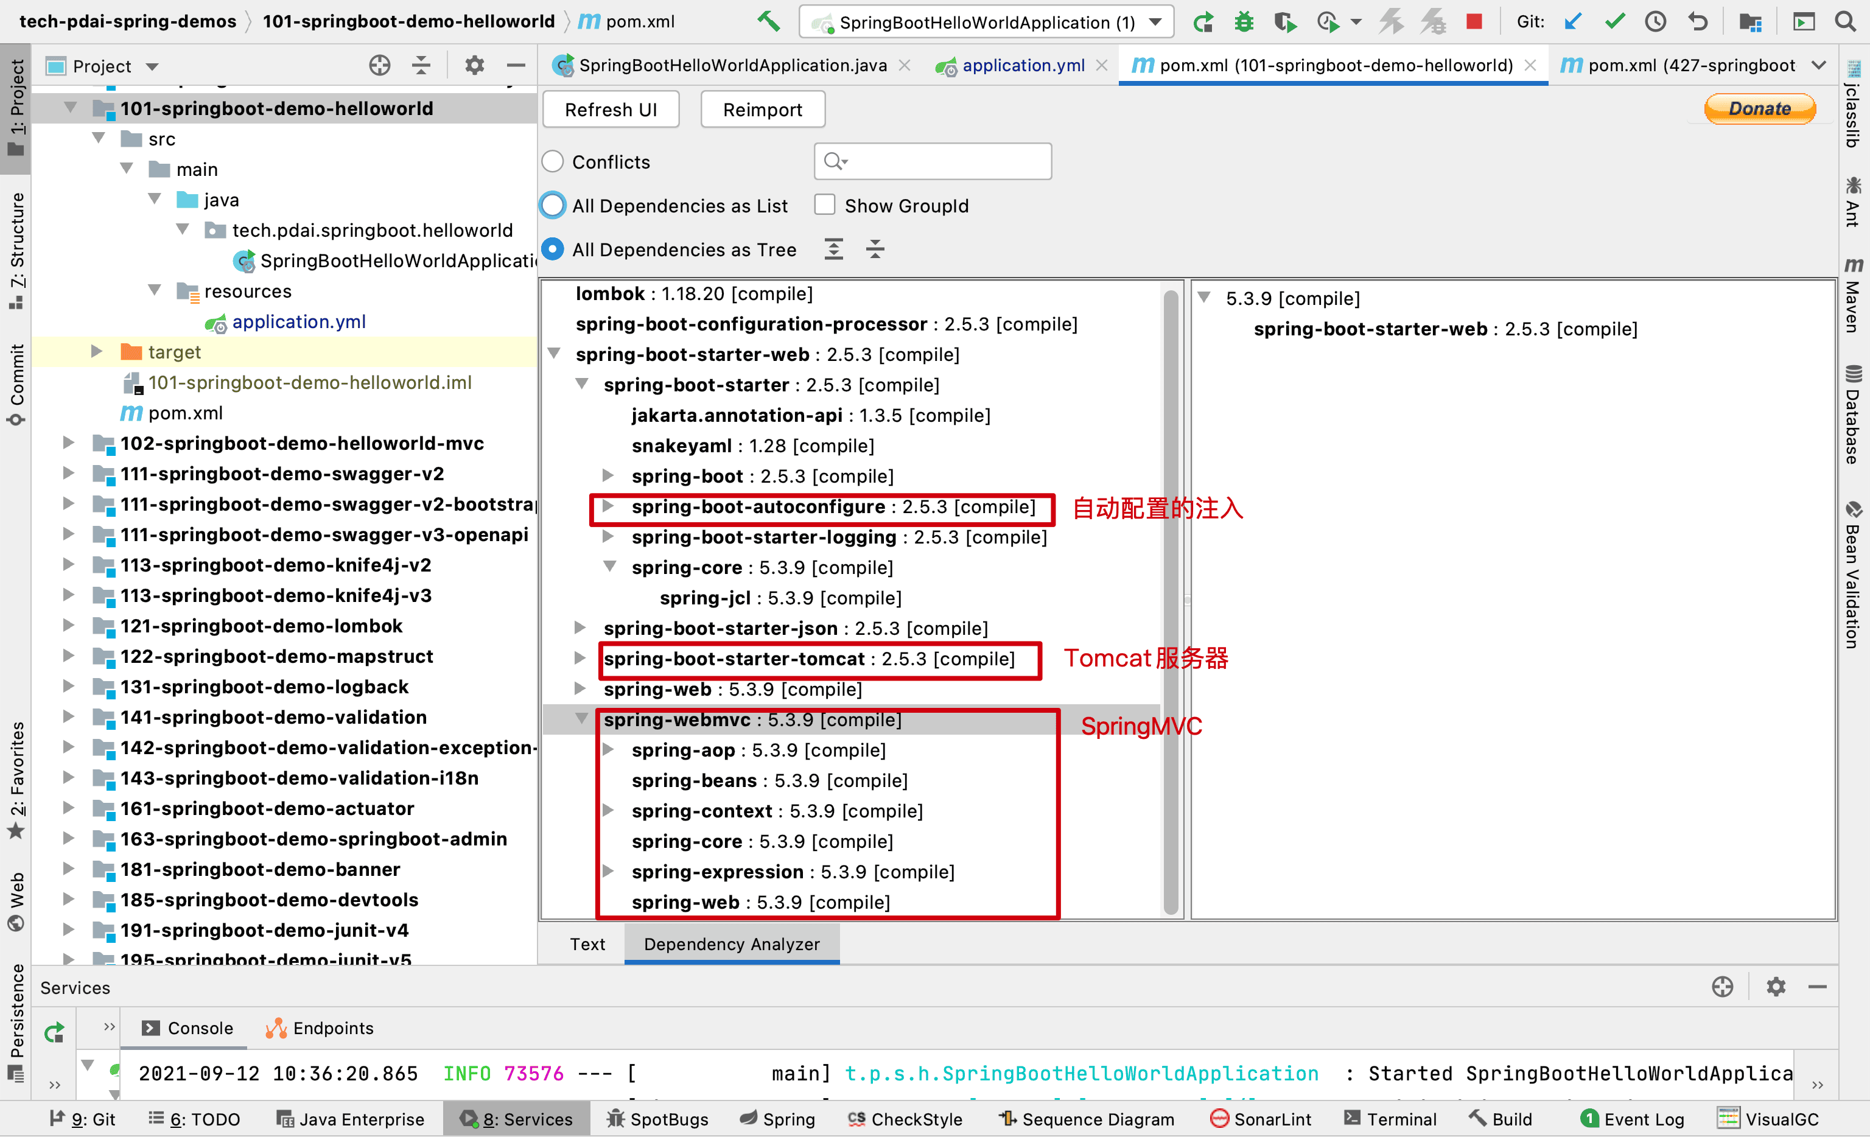Switch to the Text tab below editor
This screenshot has height=1137, width=1870.
click(x=587, y=943)
